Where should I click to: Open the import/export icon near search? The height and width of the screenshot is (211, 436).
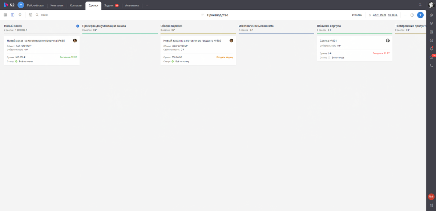(x=30, y=15)
